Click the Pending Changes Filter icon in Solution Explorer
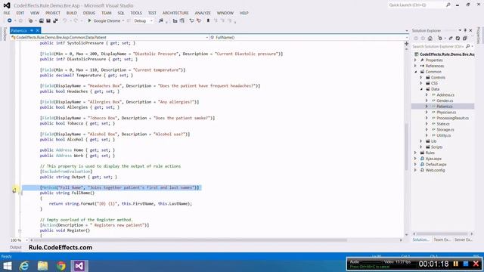The image size is (484, 272). (440, 39)
